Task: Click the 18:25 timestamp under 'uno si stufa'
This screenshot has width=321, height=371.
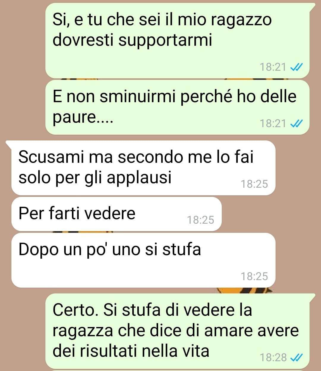Action: point(254,276)
